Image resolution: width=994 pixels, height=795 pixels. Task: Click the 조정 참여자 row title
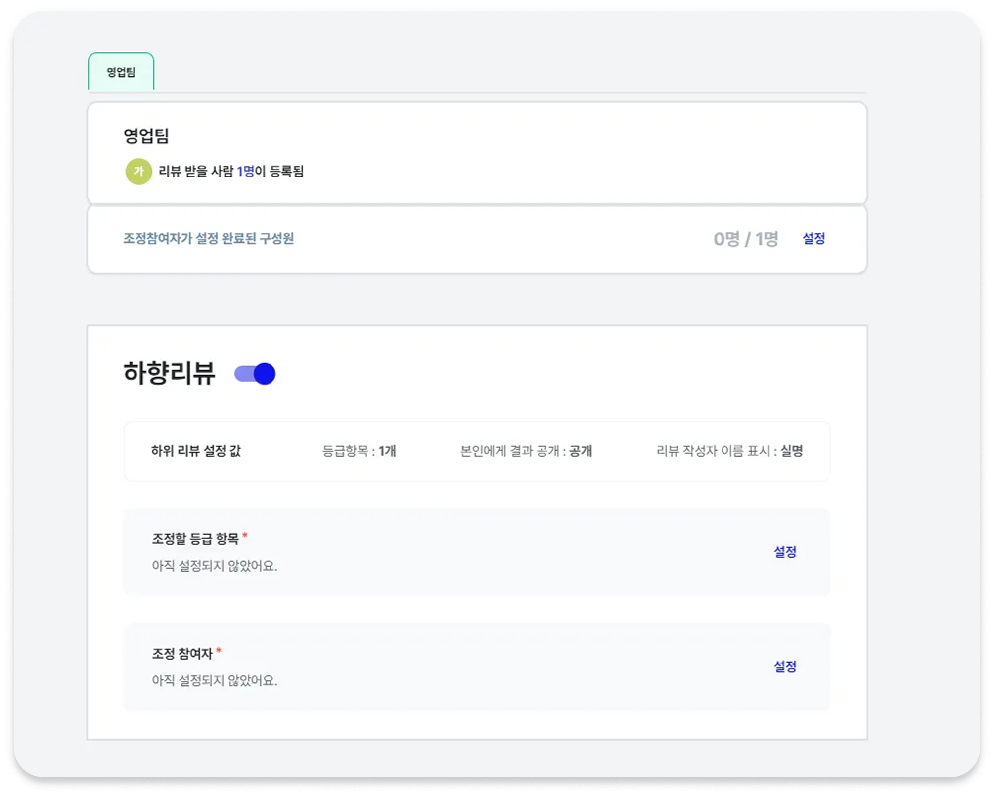point(182,654)
